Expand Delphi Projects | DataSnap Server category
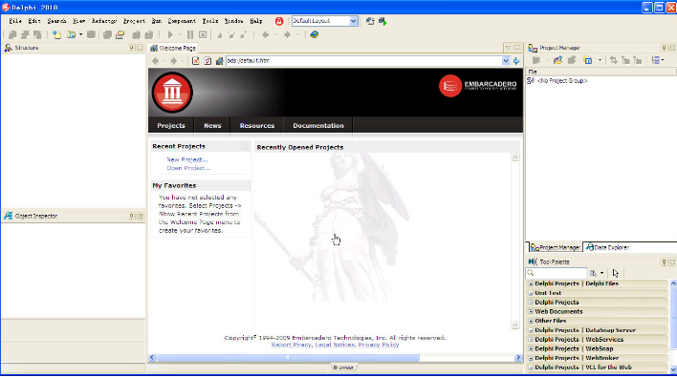 531,330
